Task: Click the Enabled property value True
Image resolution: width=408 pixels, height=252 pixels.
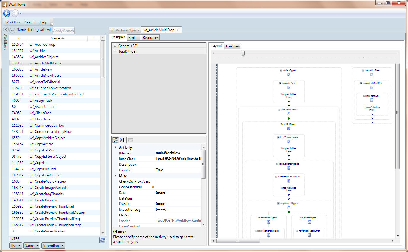Action: click(x=178, y=170)
